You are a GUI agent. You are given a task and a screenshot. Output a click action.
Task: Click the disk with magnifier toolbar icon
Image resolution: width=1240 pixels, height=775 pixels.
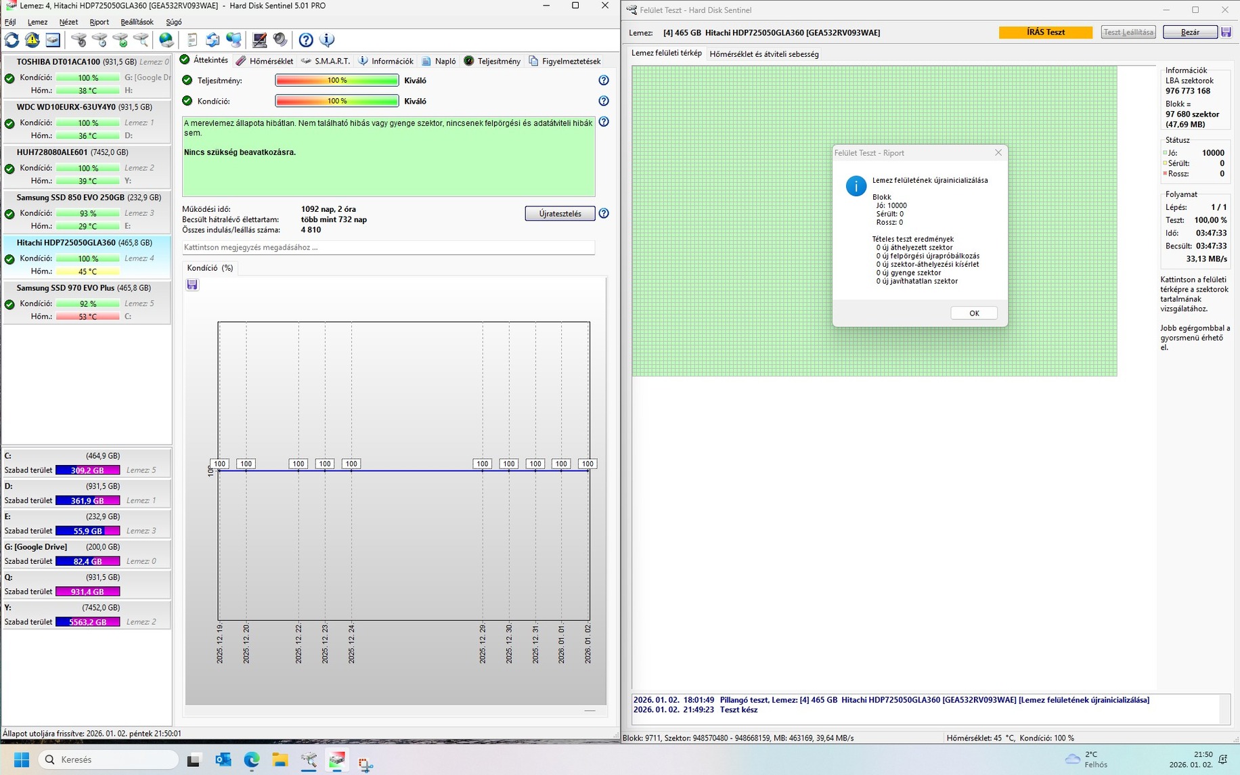click(x=141, y=40)
